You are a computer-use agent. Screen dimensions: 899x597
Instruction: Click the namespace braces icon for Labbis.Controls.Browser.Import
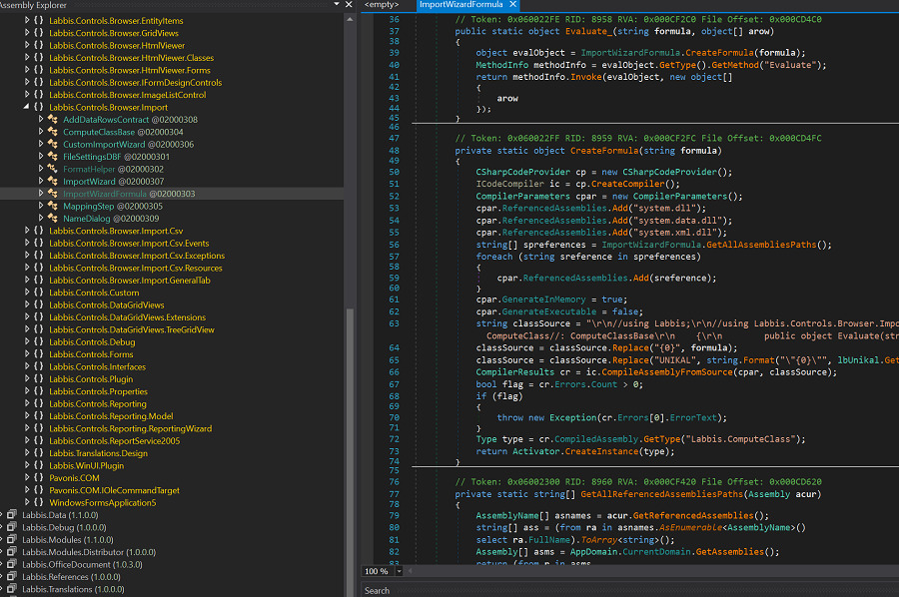(38, 107)
